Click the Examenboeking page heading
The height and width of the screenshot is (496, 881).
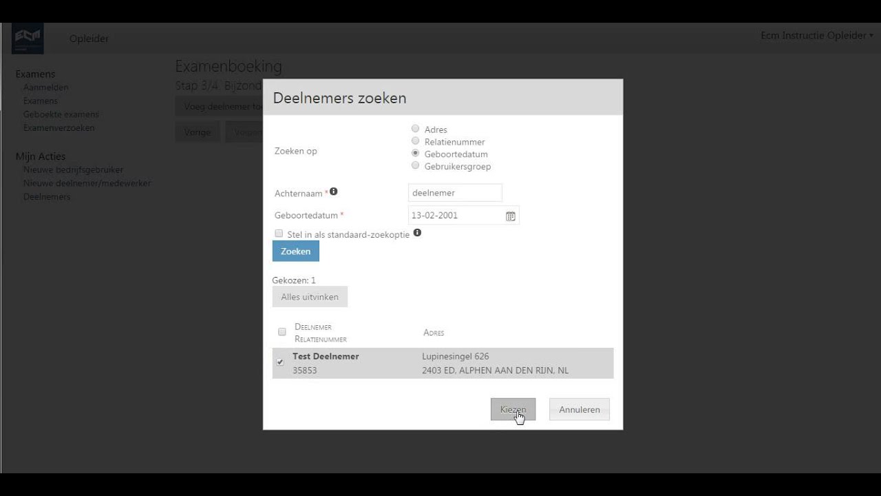click(229, 66)
